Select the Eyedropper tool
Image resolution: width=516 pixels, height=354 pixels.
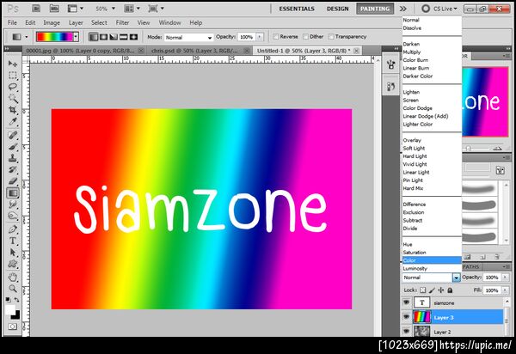13,122
